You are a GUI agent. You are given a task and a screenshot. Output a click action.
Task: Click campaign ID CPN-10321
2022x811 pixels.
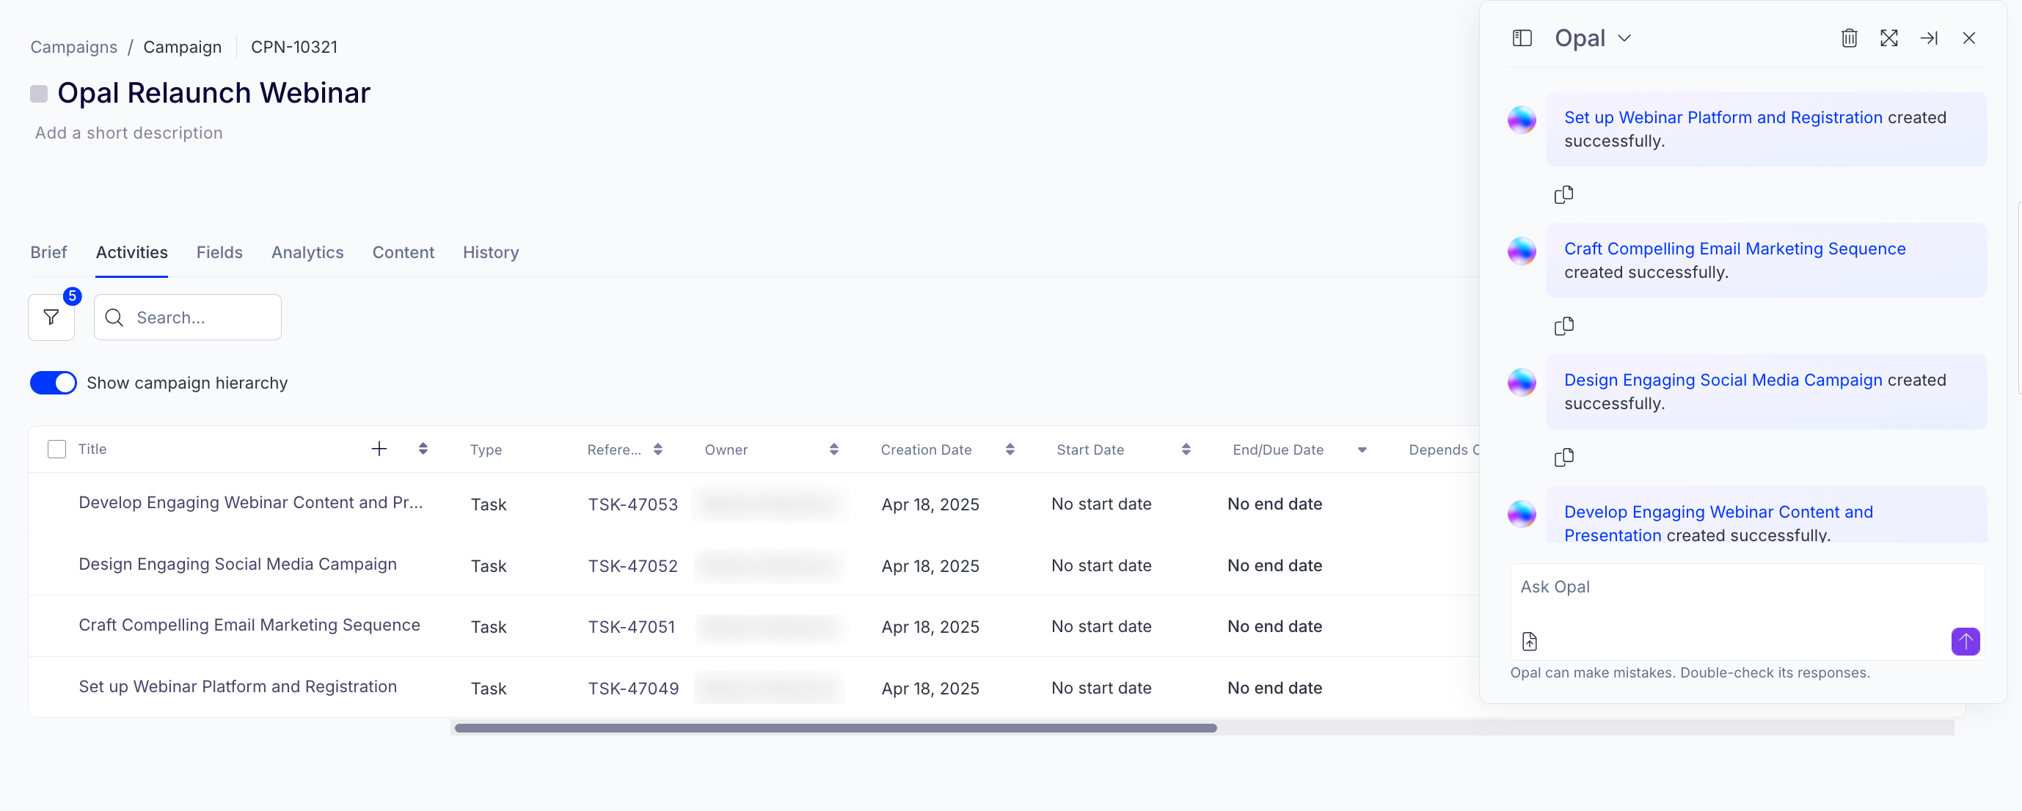(x=294, y=47)
